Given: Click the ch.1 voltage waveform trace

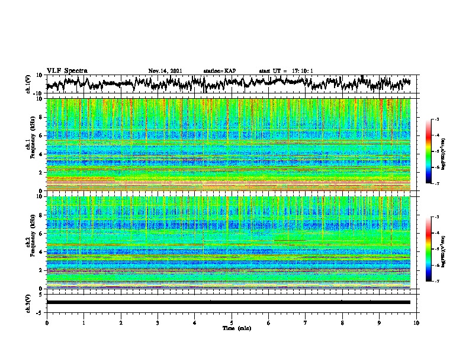Looking at the screenshot, I should pyautogui.click(x=229, y=83).
